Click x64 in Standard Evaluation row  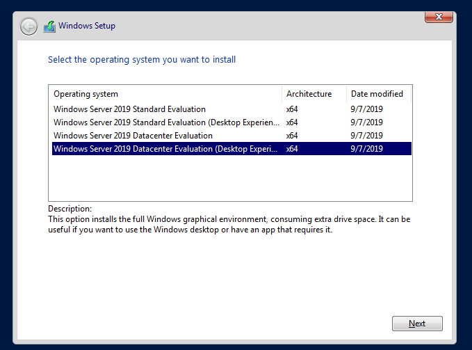[292, 109]
